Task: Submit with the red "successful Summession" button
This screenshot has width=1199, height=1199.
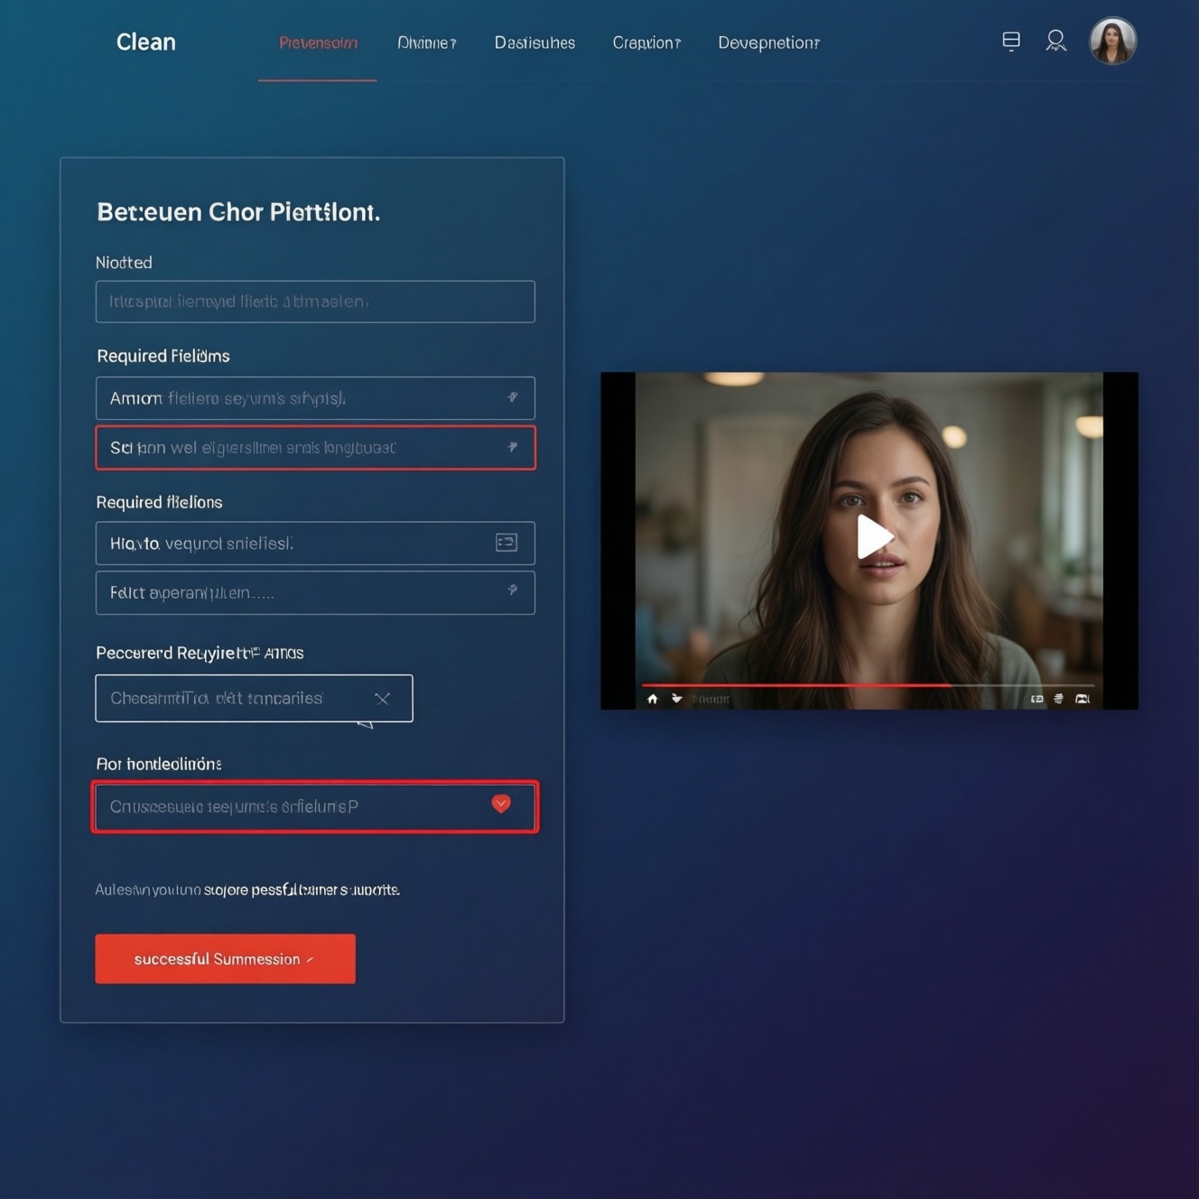Action: [x=225, y=959]
